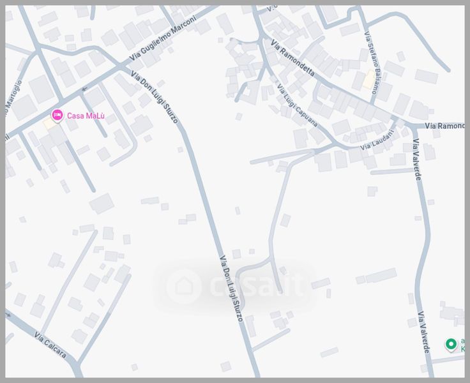Select the yellow highlighted building under Casa MaLù pin
Image resolution: width=470 pixels, height=383 pixels.
click(50, 123)
